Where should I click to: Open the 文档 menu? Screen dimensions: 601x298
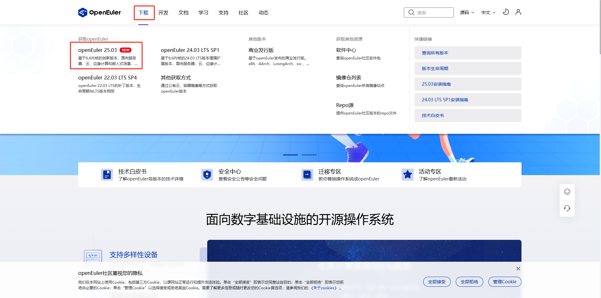[183, 13]
